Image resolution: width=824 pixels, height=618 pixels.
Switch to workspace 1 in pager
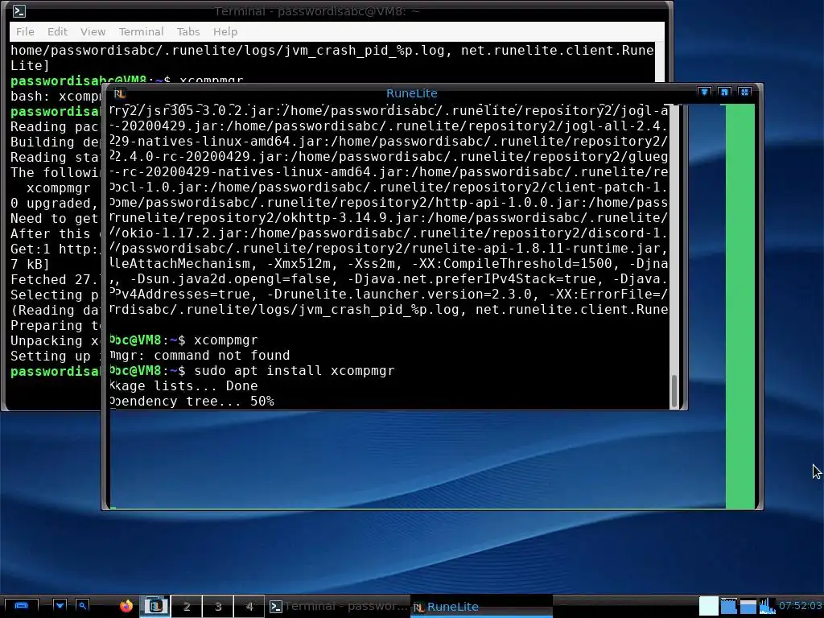click(x=154, y=606)
